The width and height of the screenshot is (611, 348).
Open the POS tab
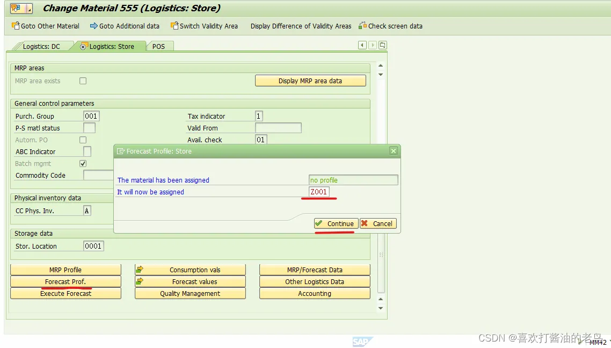click(x=158, y=46)
